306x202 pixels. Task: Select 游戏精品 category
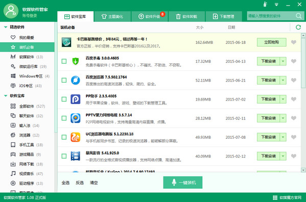point(27,155)
